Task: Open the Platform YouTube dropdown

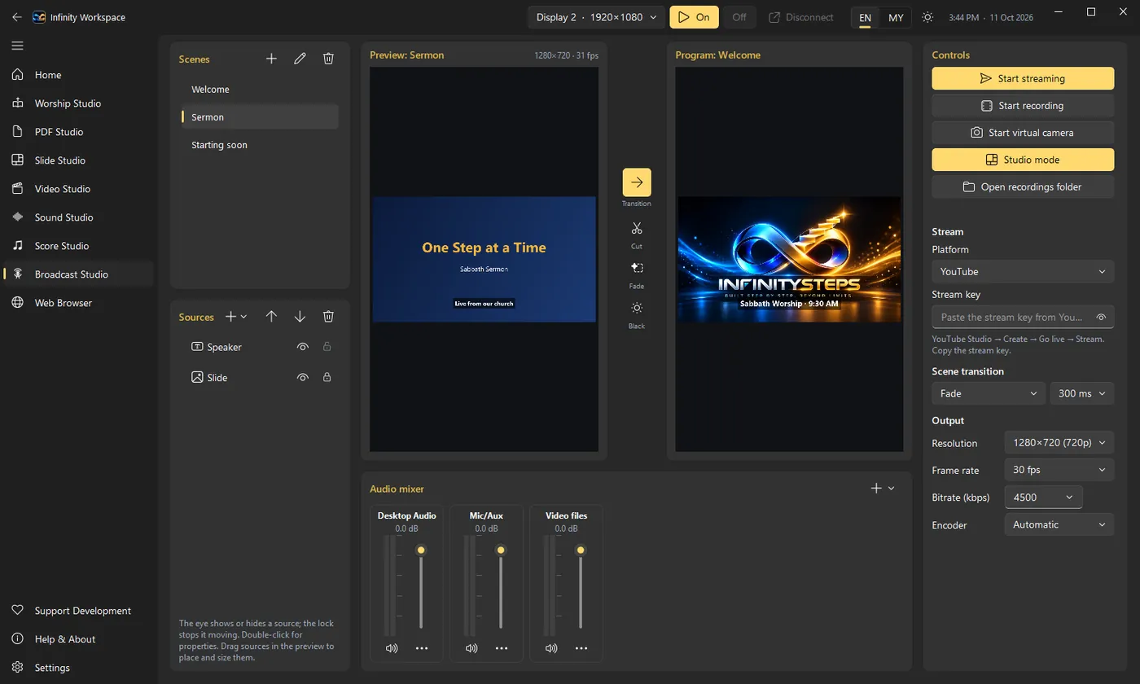Action: click(x=1023, y=271)
